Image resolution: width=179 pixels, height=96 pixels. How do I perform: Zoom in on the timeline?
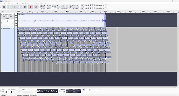coord(48,6)
